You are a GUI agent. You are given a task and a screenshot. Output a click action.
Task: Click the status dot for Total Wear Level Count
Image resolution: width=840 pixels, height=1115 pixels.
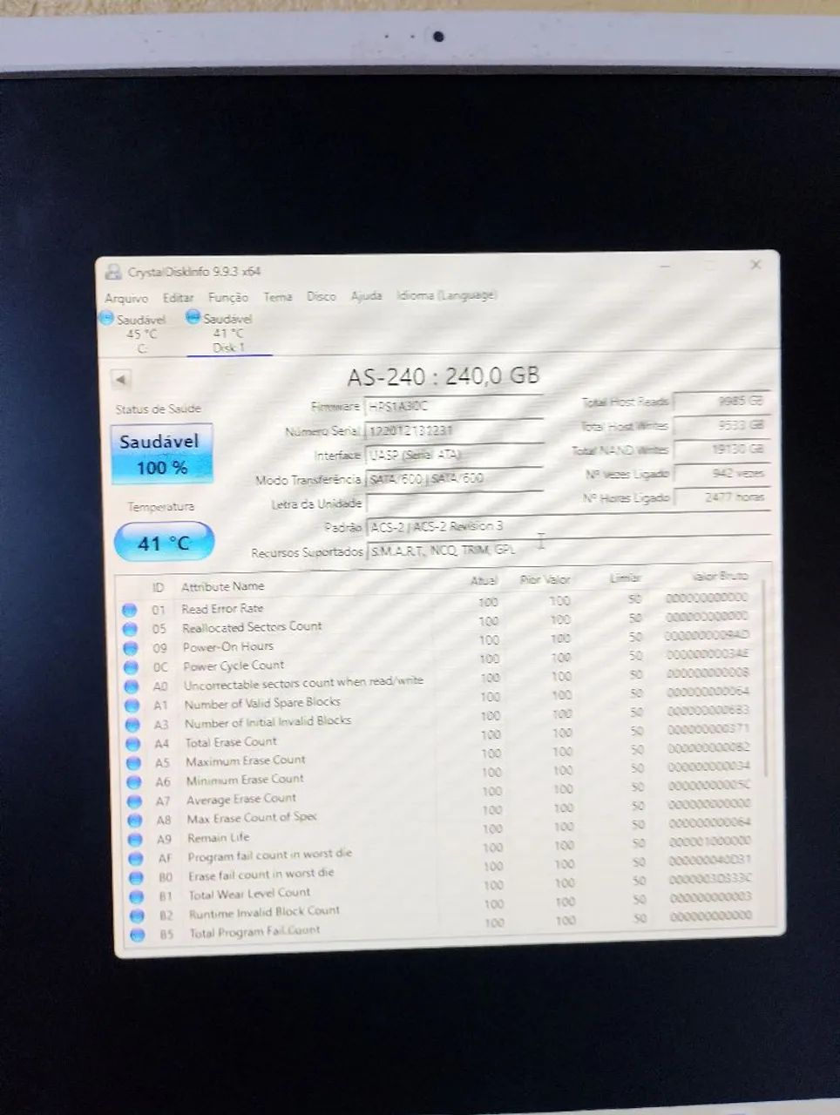pos(137,896)
